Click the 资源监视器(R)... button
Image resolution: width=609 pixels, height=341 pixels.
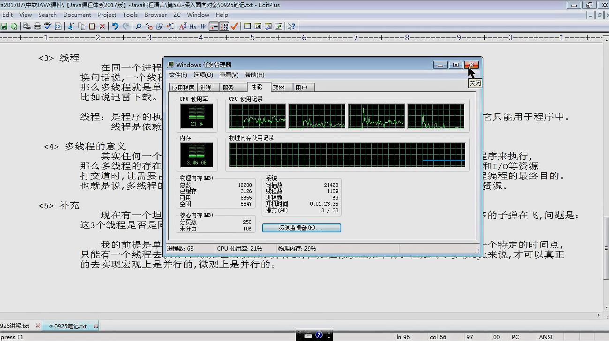click(301, 228)
